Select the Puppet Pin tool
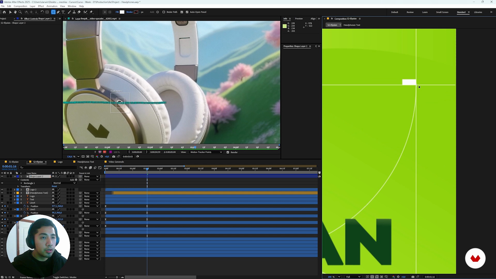The width and height of the screenshot is (496, 279). pos(91,12)
